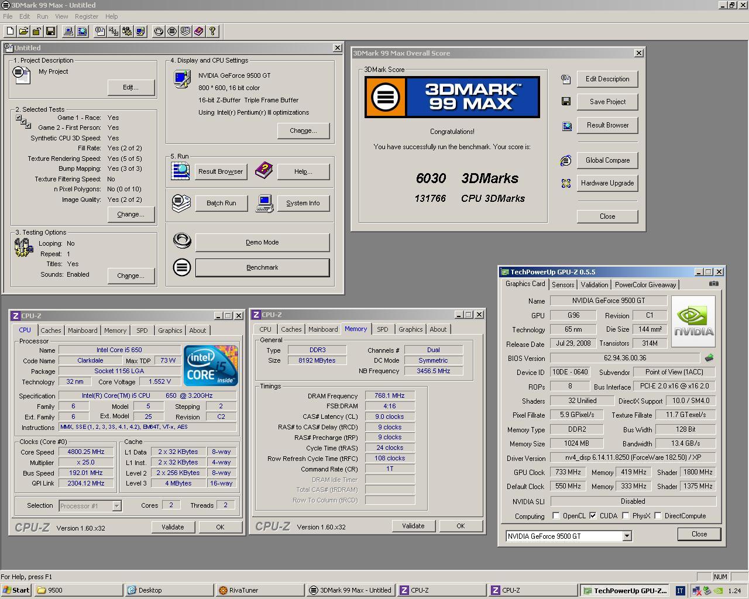
Task: Click the Demo Mode button
Action: [x=262, y=242]
